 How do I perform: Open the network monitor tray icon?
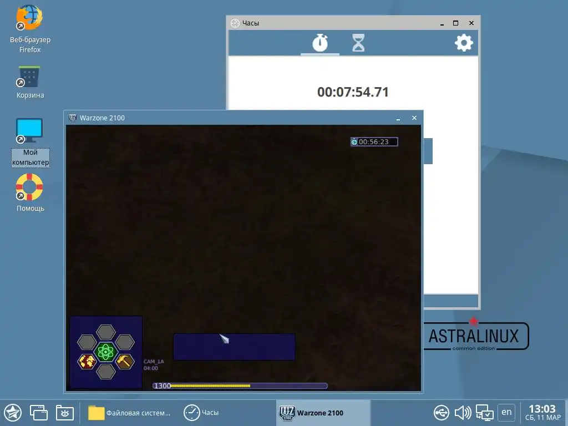[484, 413]
